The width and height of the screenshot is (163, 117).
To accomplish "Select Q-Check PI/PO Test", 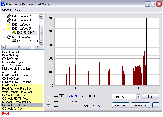I will pyautogui.click(x=22, y=105).
